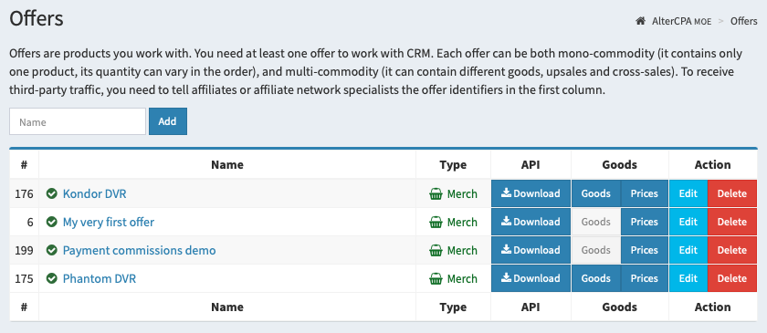This screenshot has width=767, height=333.
Task: Click green check icon for Payment commissions demo
Action: click(52, 250)
